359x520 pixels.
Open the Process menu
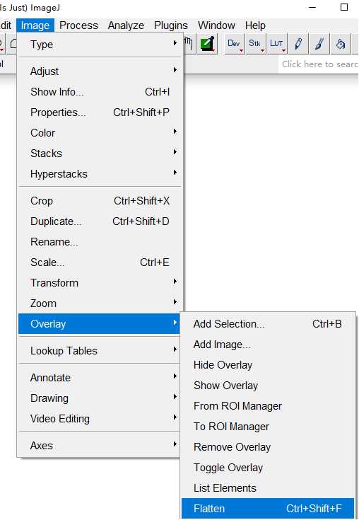[x=79, y=25]
